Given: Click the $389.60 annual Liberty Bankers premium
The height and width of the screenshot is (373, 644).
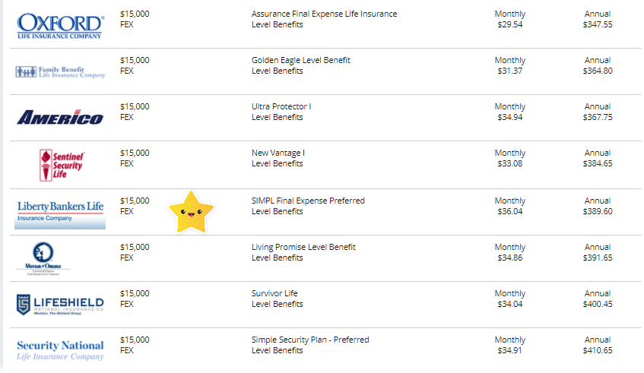Looking at the screenshot, I should (x=597, y=212).
